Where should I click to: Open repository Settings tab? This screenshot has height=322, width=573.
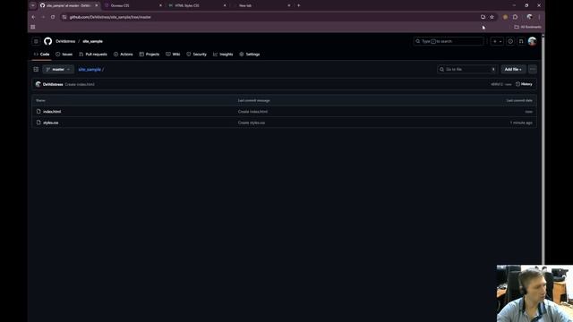click(x=249, y=54)
